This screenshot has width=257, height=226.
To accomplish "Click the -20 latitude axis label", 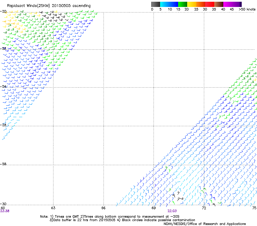I will tap(3, 11).
